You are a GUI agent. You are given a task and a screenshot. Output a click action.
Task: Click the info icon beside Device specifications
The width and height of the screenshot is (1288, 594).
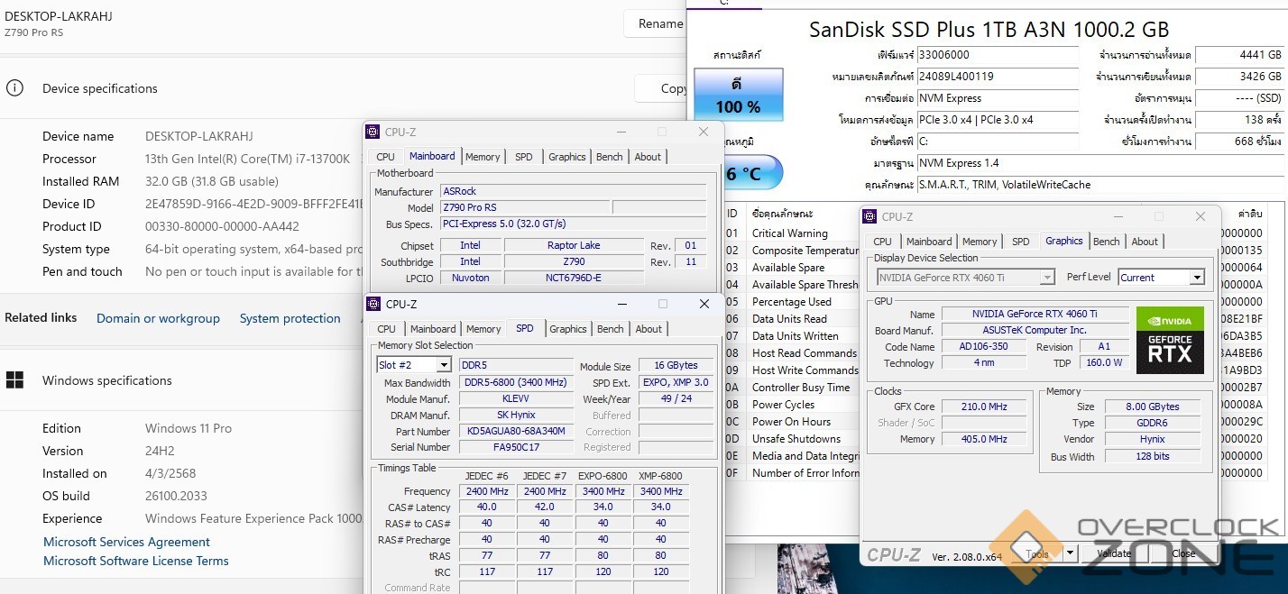(14, 88)
